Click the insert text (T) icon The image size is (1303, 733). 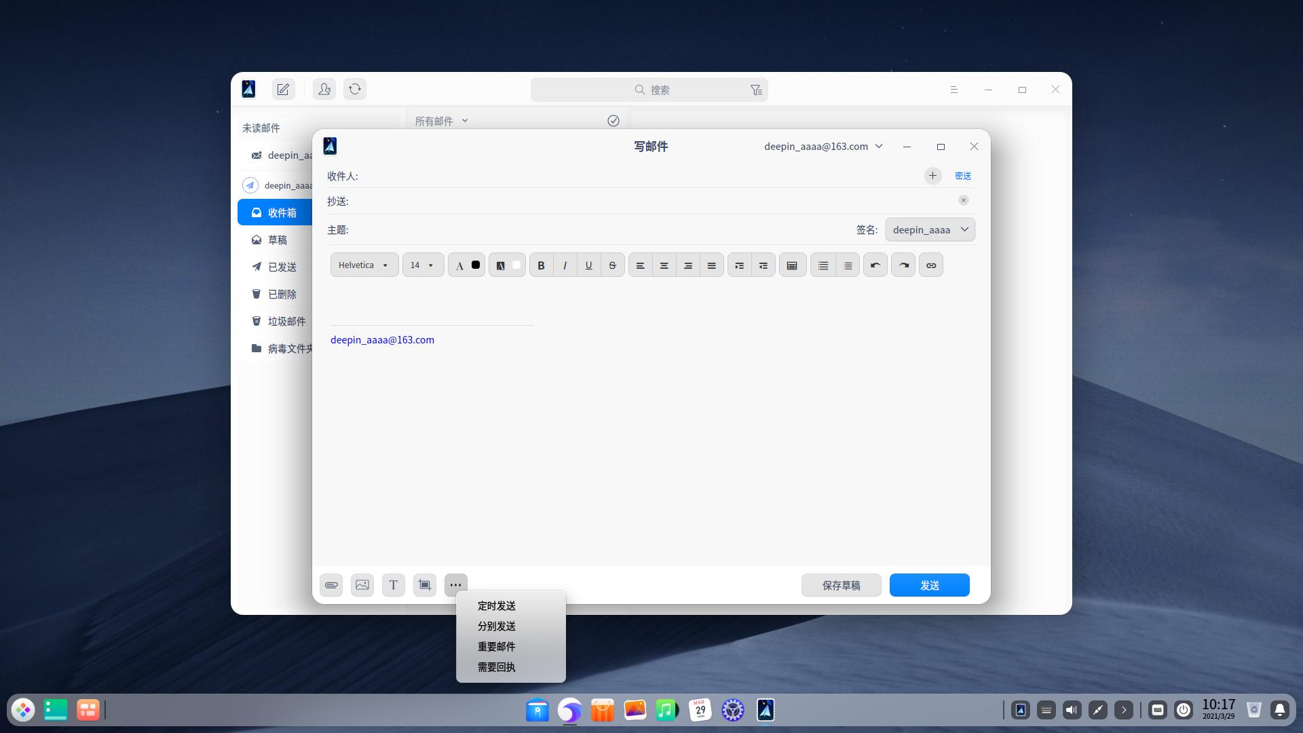click(393, 584)
